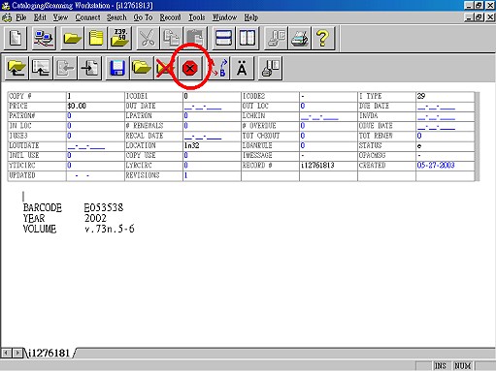Click the REVISIONS value 1
Viewport: 496px width, 371px height.
(x=185, y=175)
